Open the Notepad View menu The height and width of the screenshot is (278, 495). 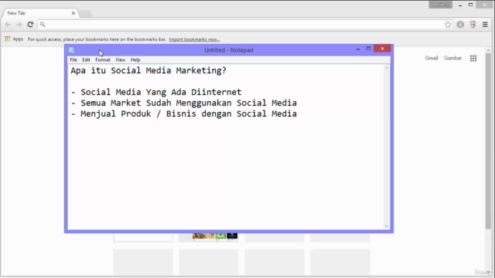tap(121, 60)
